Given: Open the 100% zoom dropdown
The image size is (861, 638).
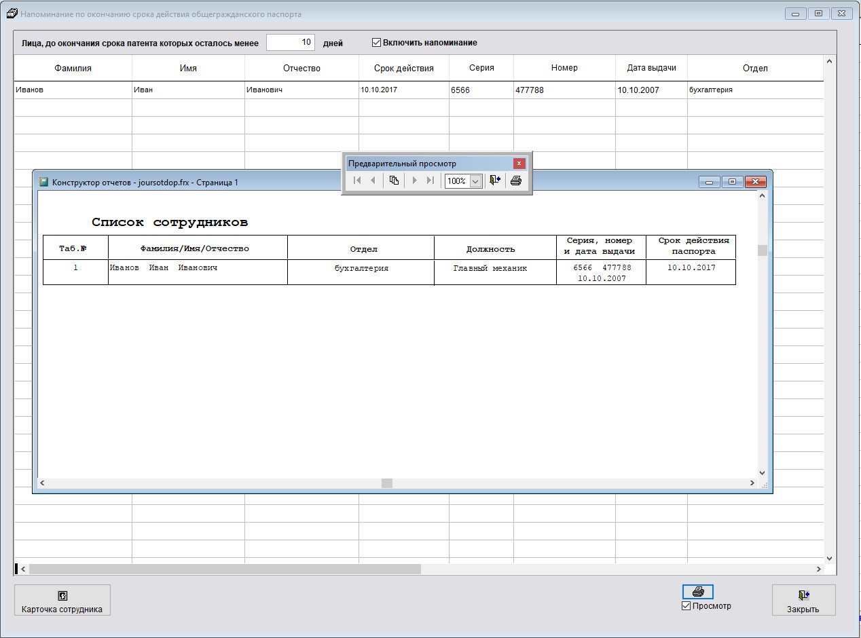Looking at the screenshot, I should (475, 181).
